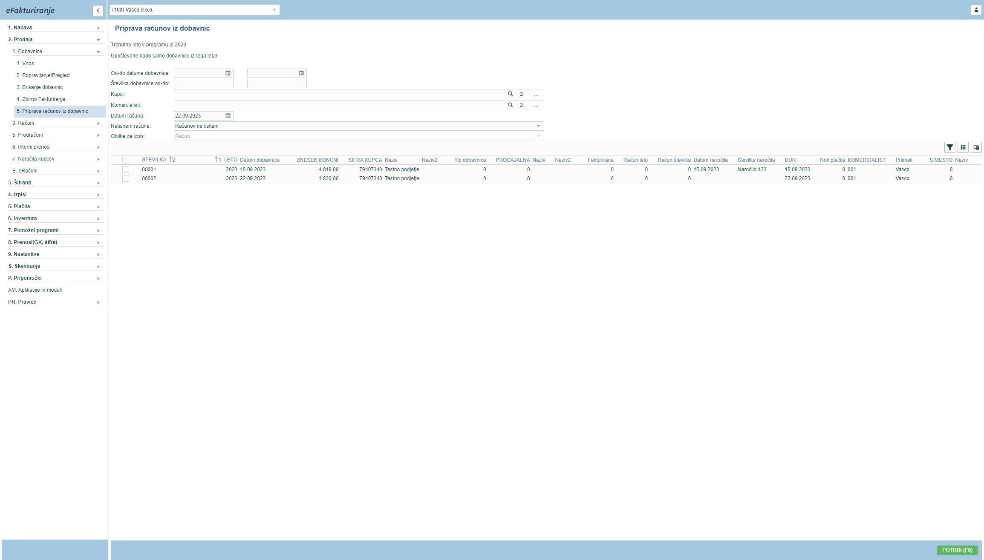Select 5. Priprava računov iz dobavnic
Image resolution: width=984 pixels, height=560 pixels.
60,111
